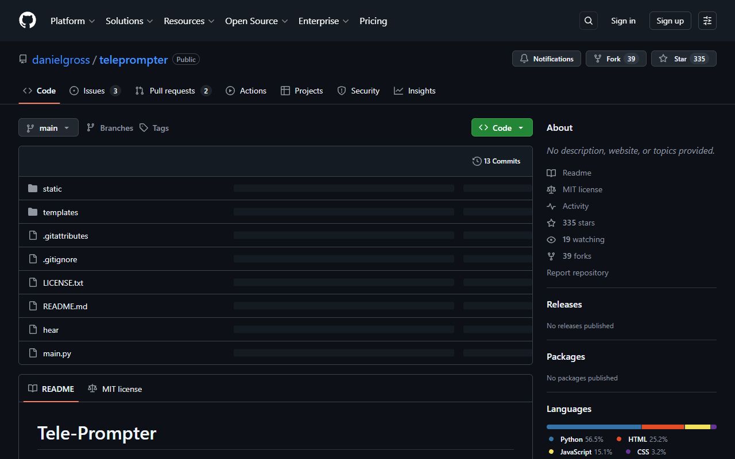Open the search magnifier icon
The image size is (735, 459).
point(589,21)
